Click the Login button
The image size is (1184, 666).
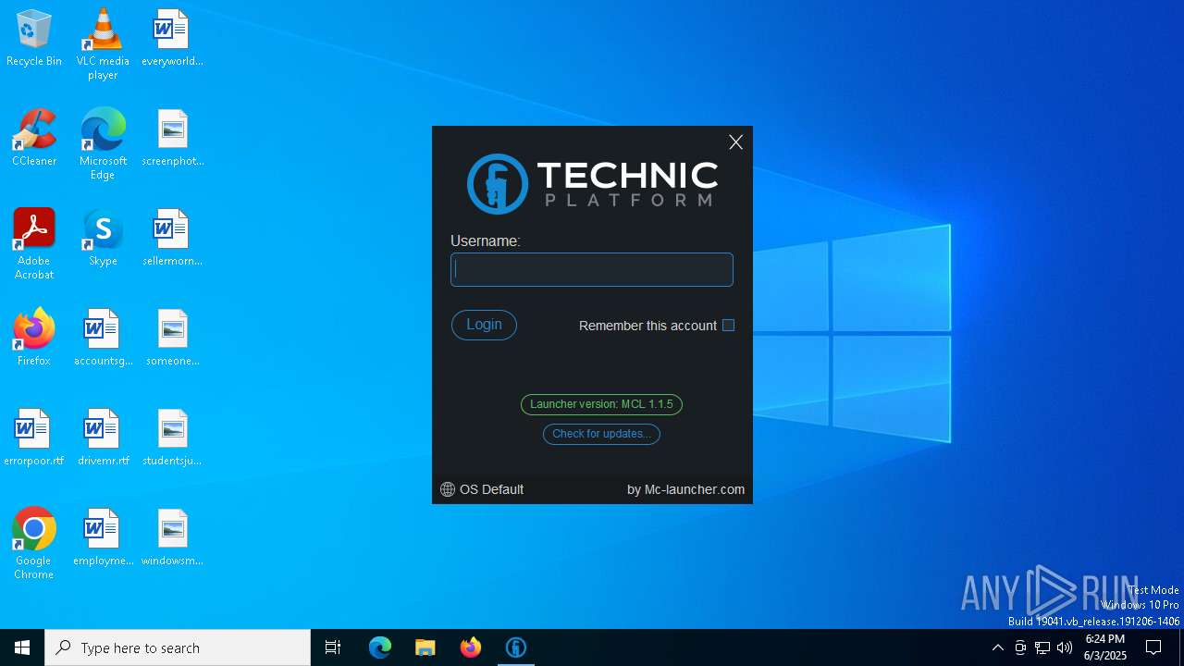tap(484, 325)
